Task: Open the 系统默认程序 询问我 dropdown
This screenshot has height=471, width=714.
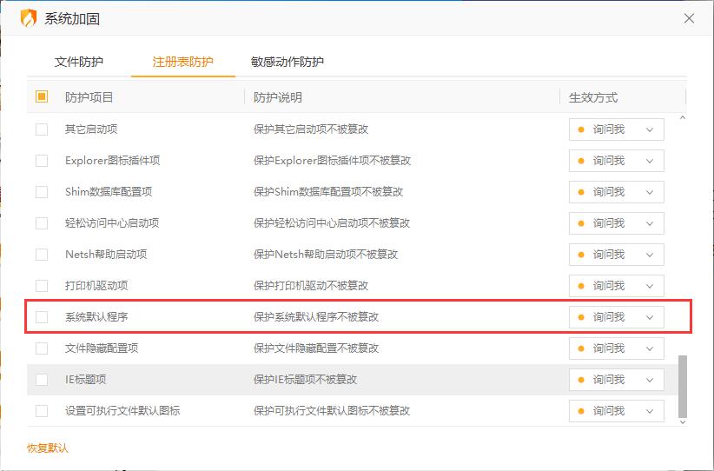Action: click(616, 317)
